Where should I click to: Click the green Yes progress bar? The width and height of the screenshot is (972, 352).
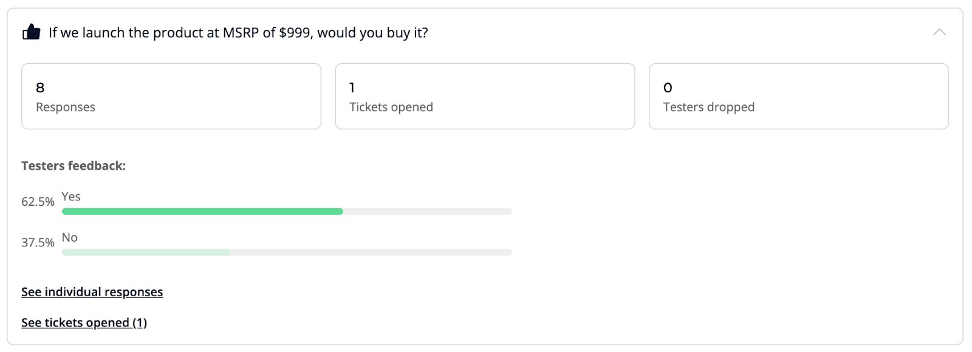[202, 211]
